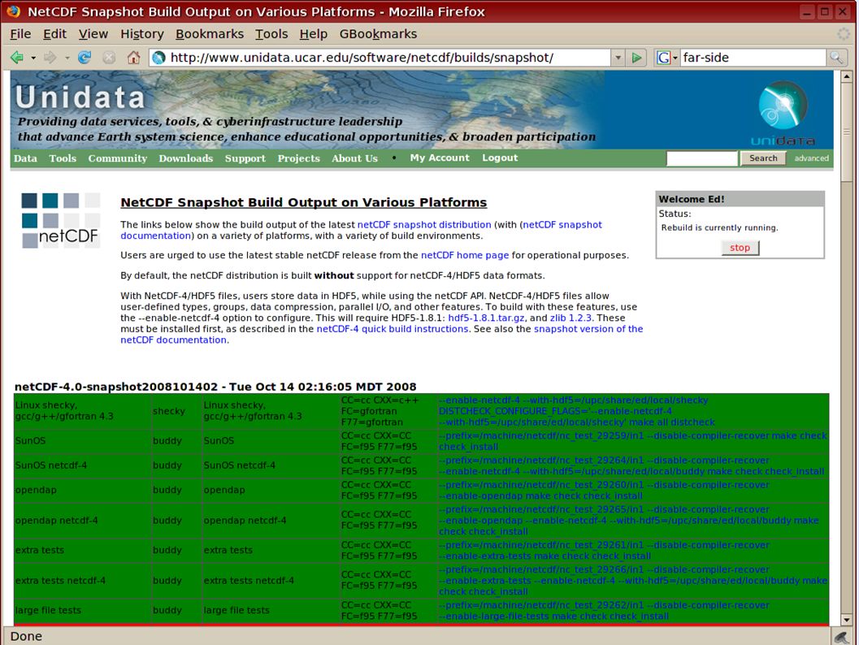This screenshot has height=645, width=859.
Task: Open the GBookmarks menu
Action: tap(378, 34)
